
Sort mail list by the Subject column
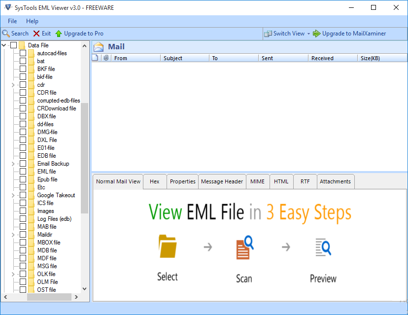click(x=185, y=58)
